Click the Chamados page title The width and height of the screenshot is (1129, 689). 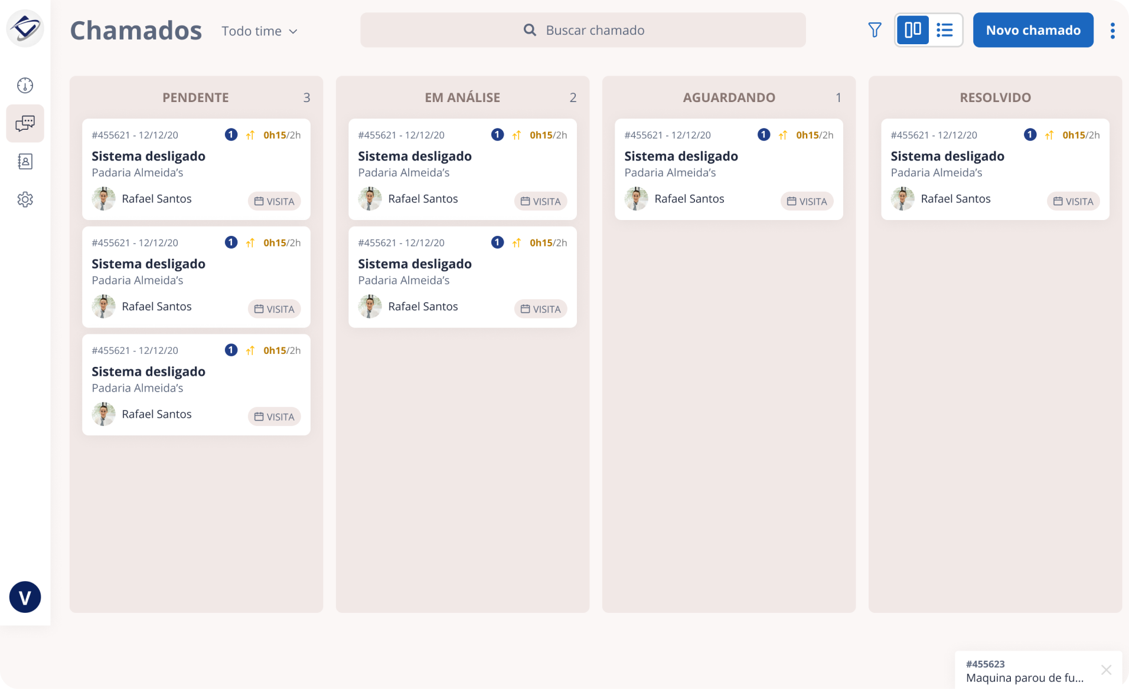tap(136, 31)
